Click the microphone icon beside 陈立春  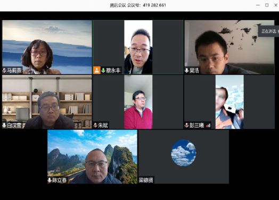click(x=50, y=180)
